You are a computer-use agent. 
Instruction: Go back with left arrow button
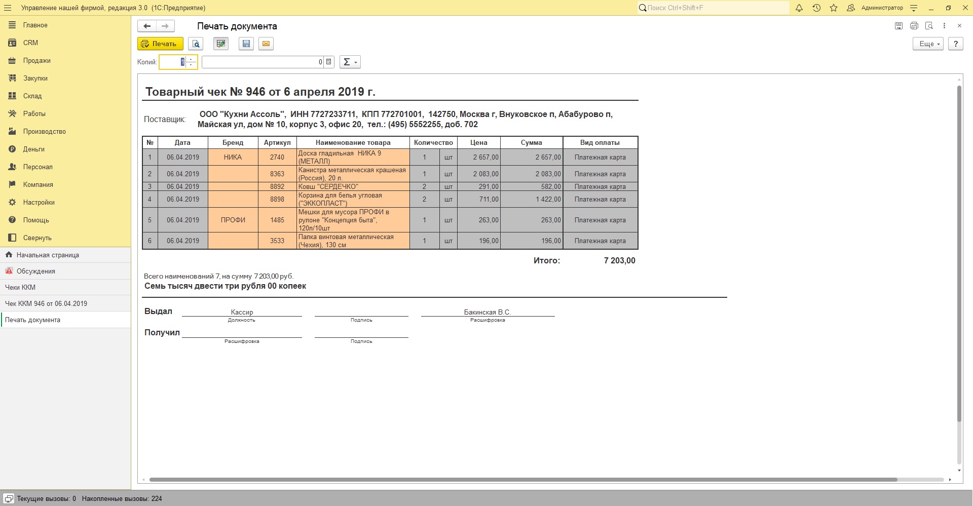coord(147,26)
